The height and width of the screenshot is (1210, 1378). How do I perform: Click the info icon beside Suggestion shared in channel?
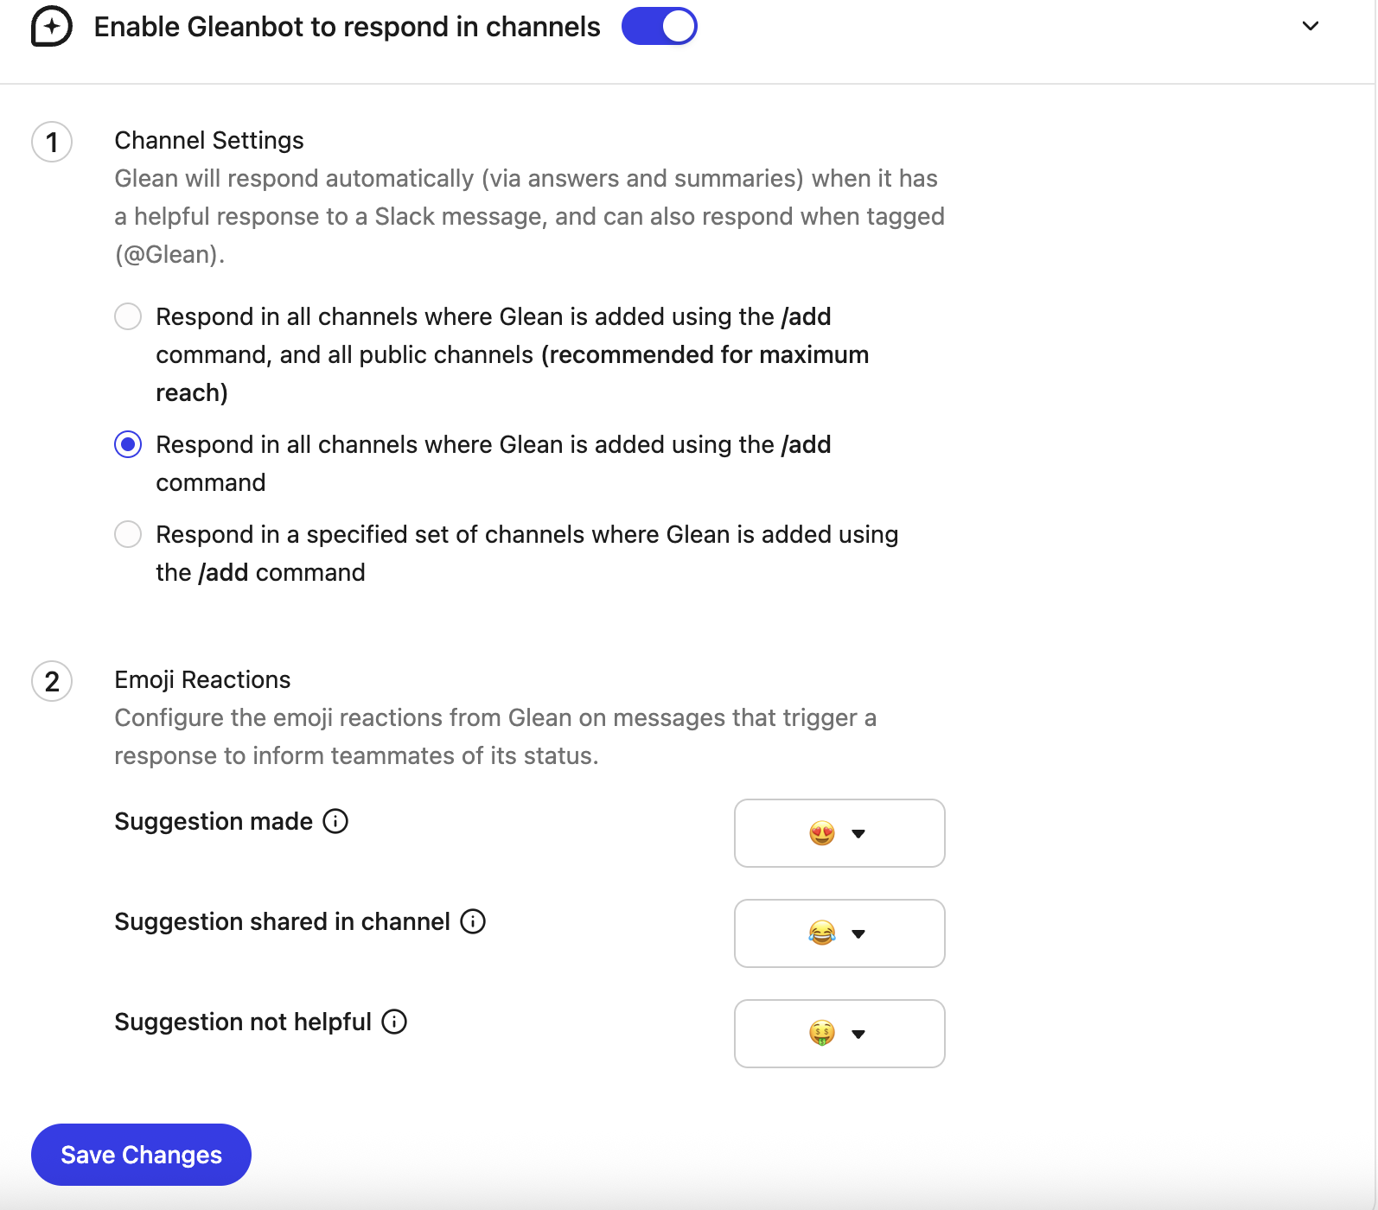pyautogui.click(x=473, y=921)
